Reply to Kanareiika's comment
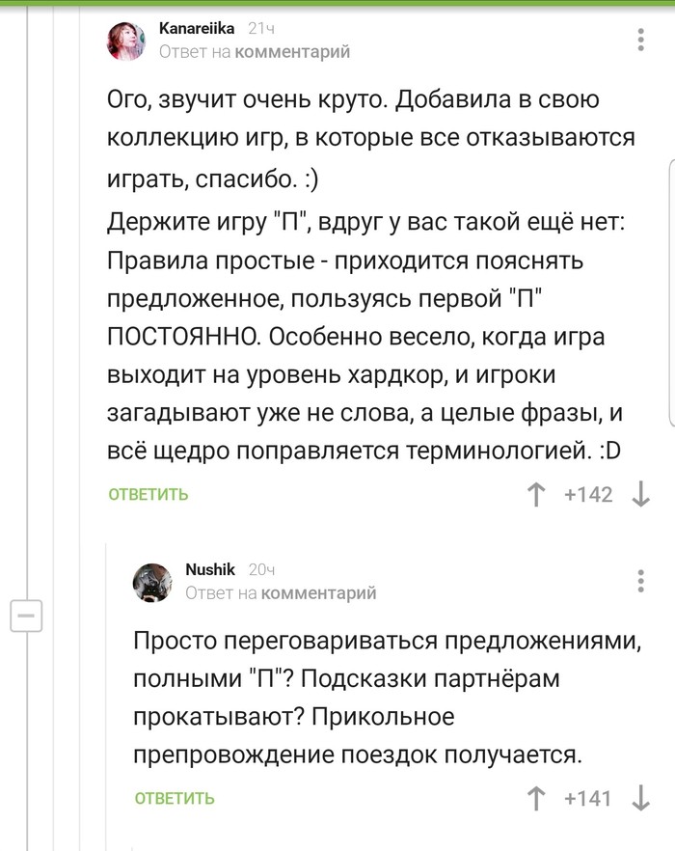 [x=148, y=495]
